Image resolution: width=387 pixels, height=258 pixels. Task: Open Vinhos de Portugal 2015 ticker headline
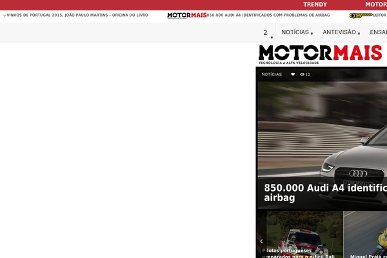[x=77, y=15]
